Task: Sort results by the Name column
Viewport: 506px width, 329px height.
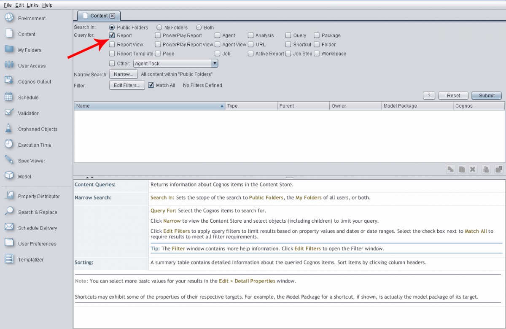Action: [150, 106]
